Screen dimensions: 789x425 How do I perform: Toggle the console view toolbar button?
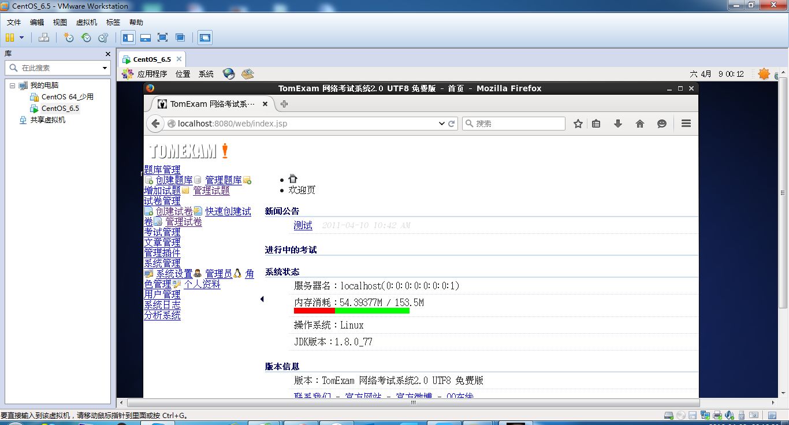pos(204,38)
